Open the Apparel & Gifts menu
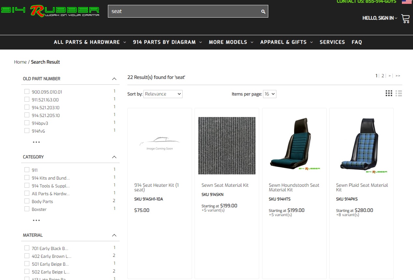 tap(286, 42)
